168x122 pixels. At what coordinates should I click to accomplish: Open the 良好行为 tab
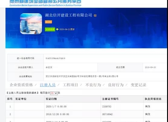(x=116, y=85)
